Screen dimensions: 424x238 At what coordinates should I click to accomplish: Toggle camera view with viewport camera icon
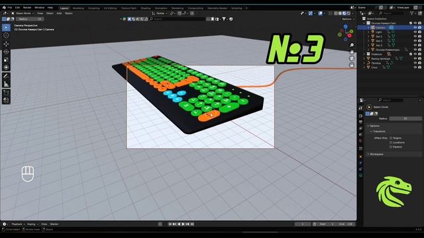(x=352, y=59)
